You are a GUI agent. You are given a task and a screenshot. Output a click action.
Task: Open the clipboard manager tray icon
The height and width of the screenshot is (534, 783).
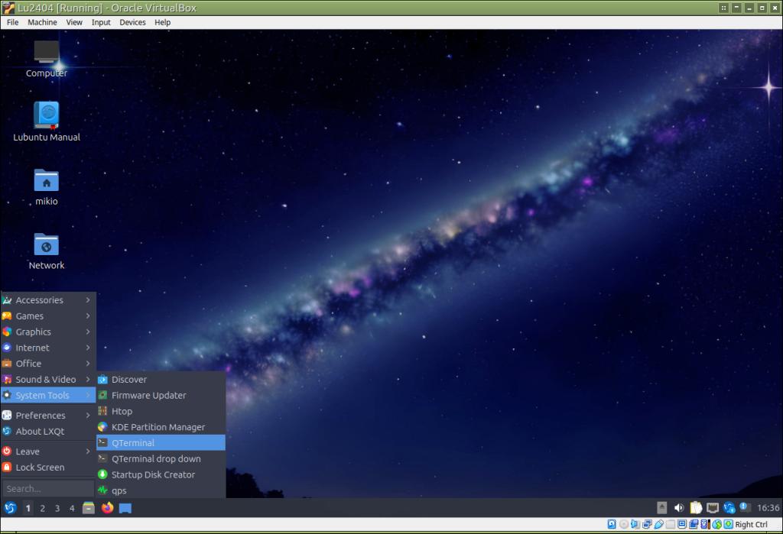coord(696,508)
